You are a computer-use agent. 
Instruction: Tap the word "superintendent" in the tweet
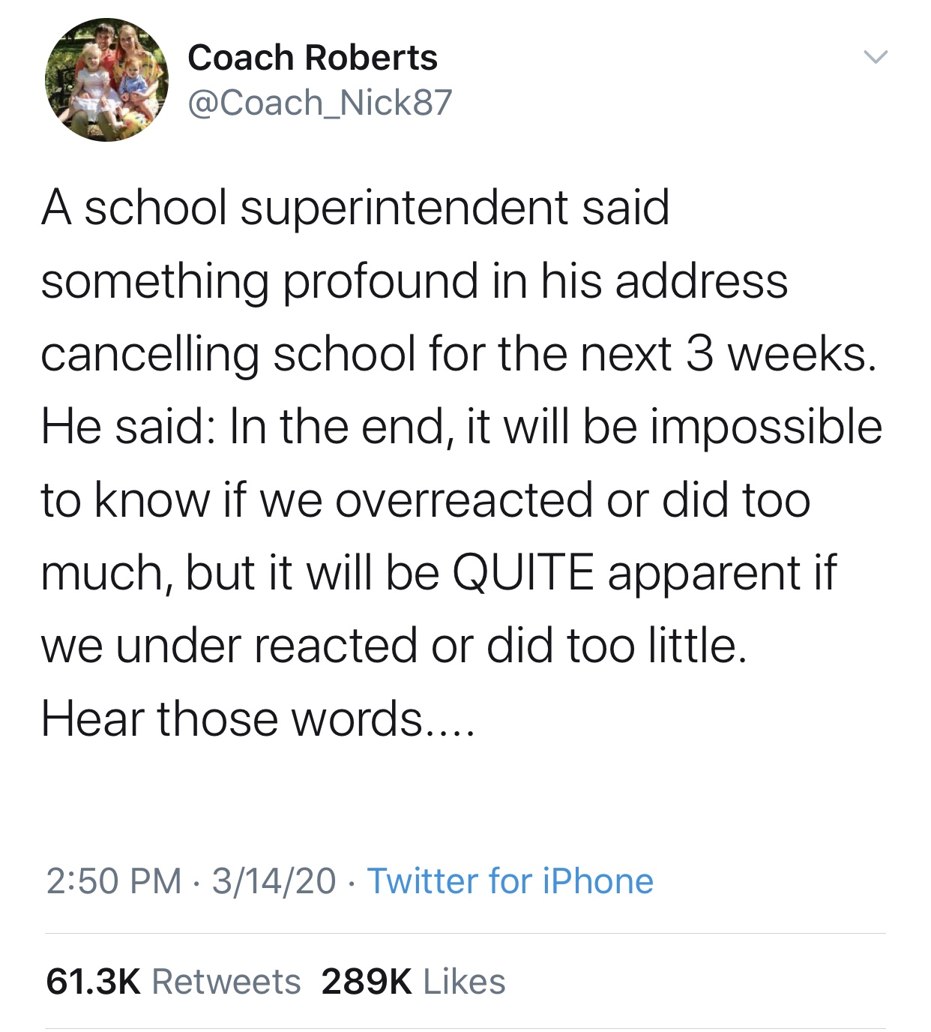pyautogui.click(x=403, y=208)
